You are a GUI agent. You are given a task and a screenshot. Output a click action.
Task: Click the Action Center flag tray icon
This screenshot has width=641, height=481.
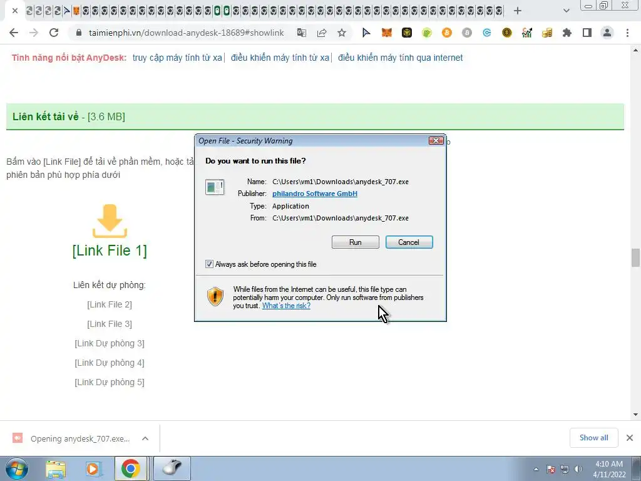[551, 469]
